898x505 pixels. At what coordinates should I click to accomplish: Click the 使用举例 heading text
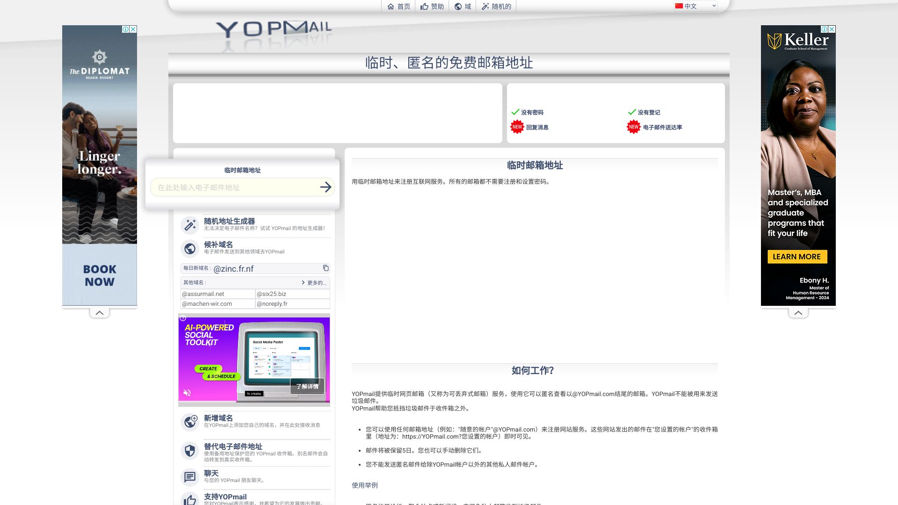[365, 485]
